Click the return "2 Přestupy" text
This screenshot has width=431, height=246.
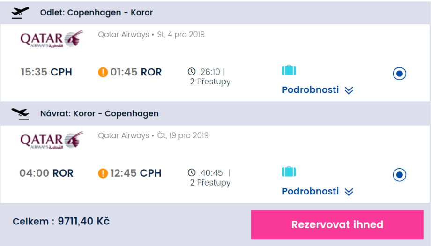click(210, 183)
